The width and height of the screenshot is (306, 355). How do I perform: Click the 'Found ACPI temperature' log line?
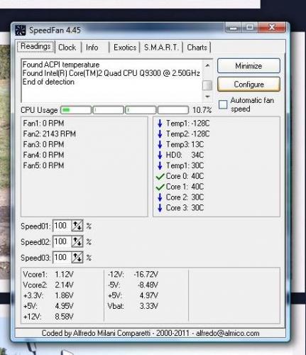coord(61,65)
